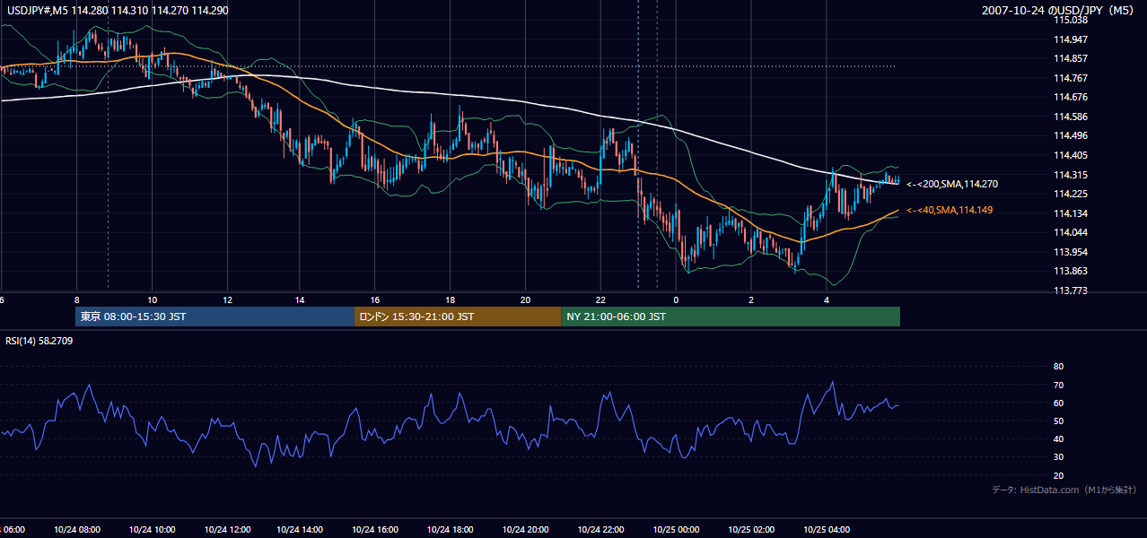Click the 10/24 22:00 date axis label
The image size is (1147, 538).
pyautogui.click(x=600, y=530)
